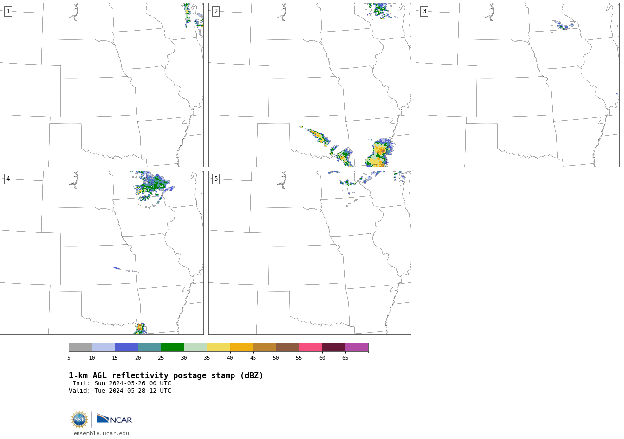Click the NSF logo
This screenshot has width=624, height=439.
pos(79,420)
